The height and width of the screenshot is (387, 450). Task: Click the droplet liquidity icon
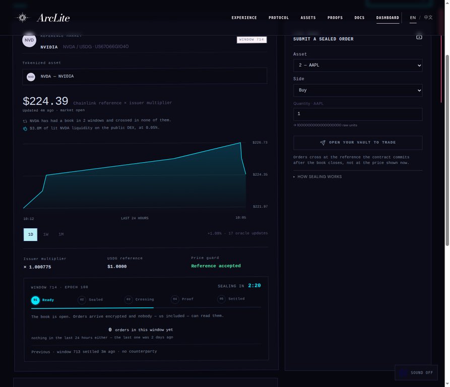(x=25, y=128)
